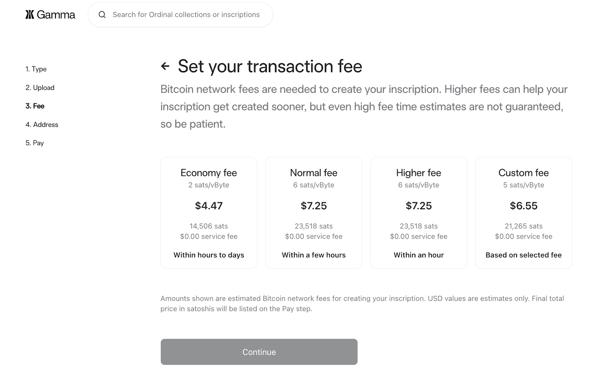Click the $6.55 Custom fee price

pos(523,206)
